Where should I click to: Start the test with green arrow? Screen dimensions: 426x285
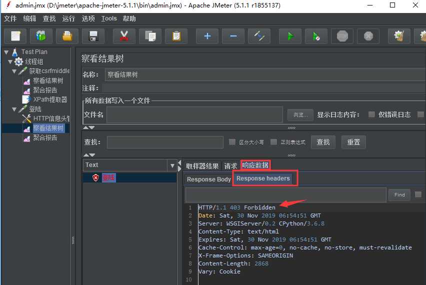tap(290, 36)
